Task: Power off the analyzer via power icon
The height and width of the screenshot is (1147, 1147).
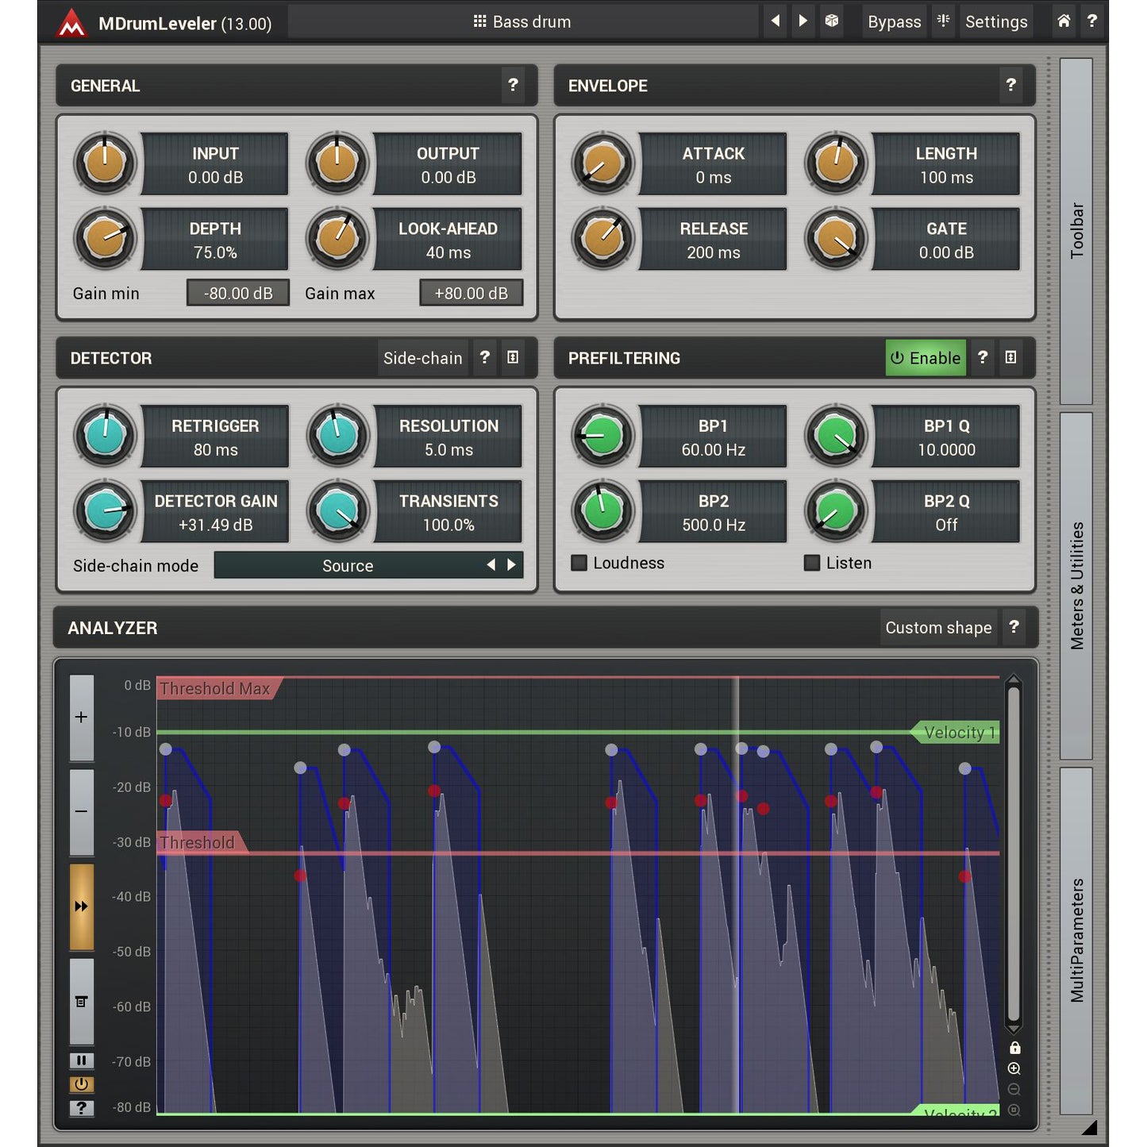Action: pos(81,1084)
